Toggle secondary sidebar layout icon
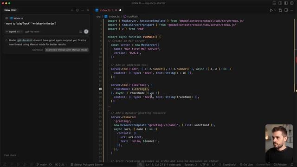Viewport: 297px width, 167px height. 286,3
